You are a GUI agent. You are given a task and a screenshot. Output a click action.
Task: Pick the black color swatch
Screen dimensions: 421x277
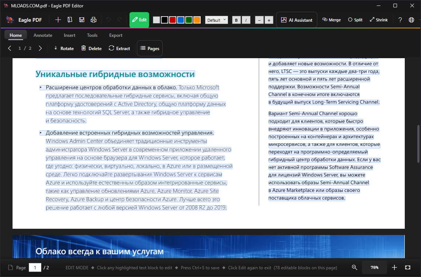165,20
